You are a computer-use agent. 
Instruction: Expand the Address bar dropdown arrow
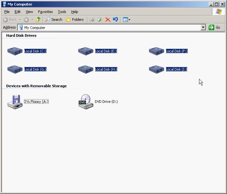pyautogui.click(x=203, y=27)
